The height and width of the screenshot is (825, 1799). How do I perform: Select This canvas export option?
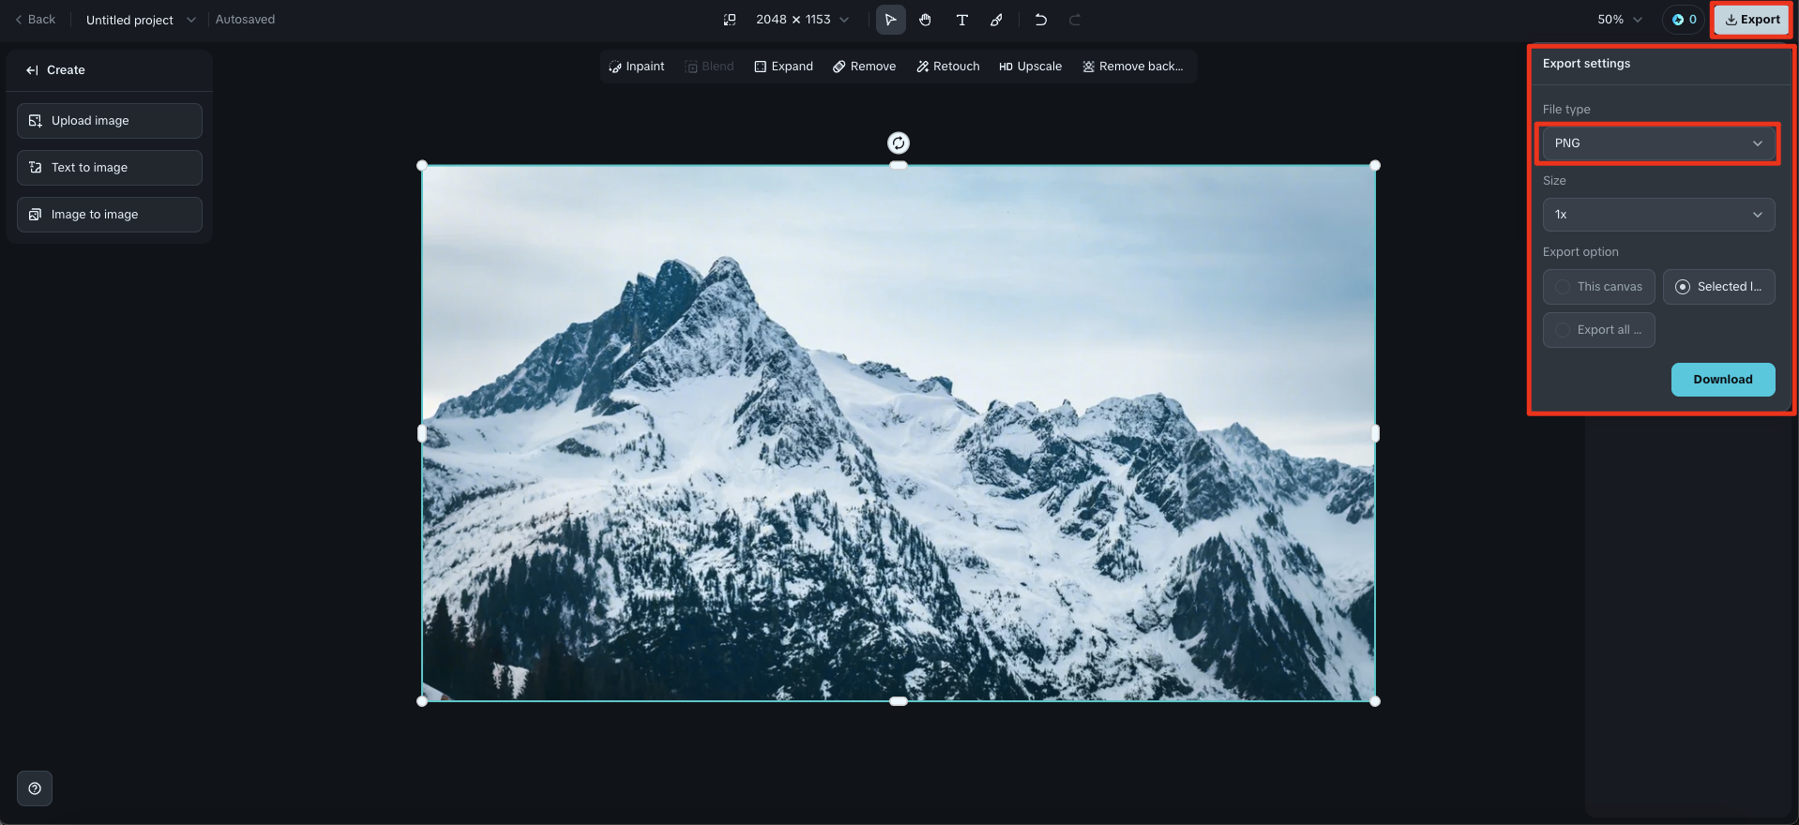(x=1599, y=287)
